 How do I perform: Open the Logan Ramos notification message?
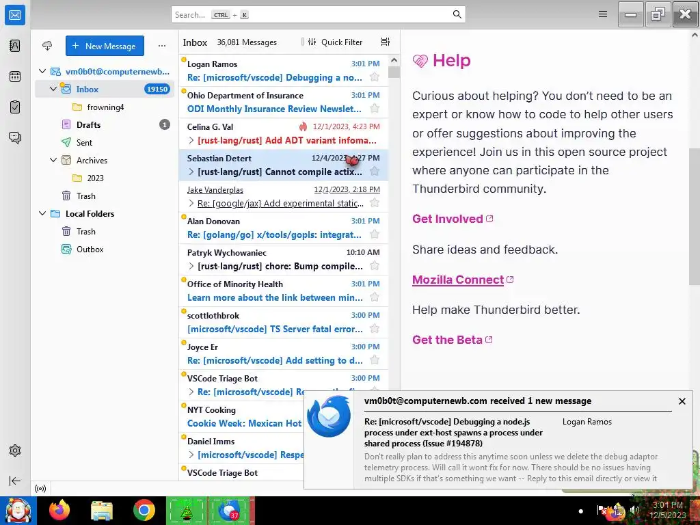click(498, 440)
